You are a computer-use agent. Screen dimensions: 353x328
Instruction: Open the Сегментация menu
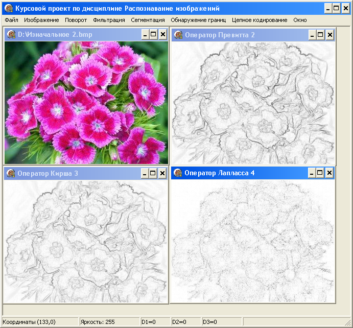pyautogui.click(x=148, y=20)
